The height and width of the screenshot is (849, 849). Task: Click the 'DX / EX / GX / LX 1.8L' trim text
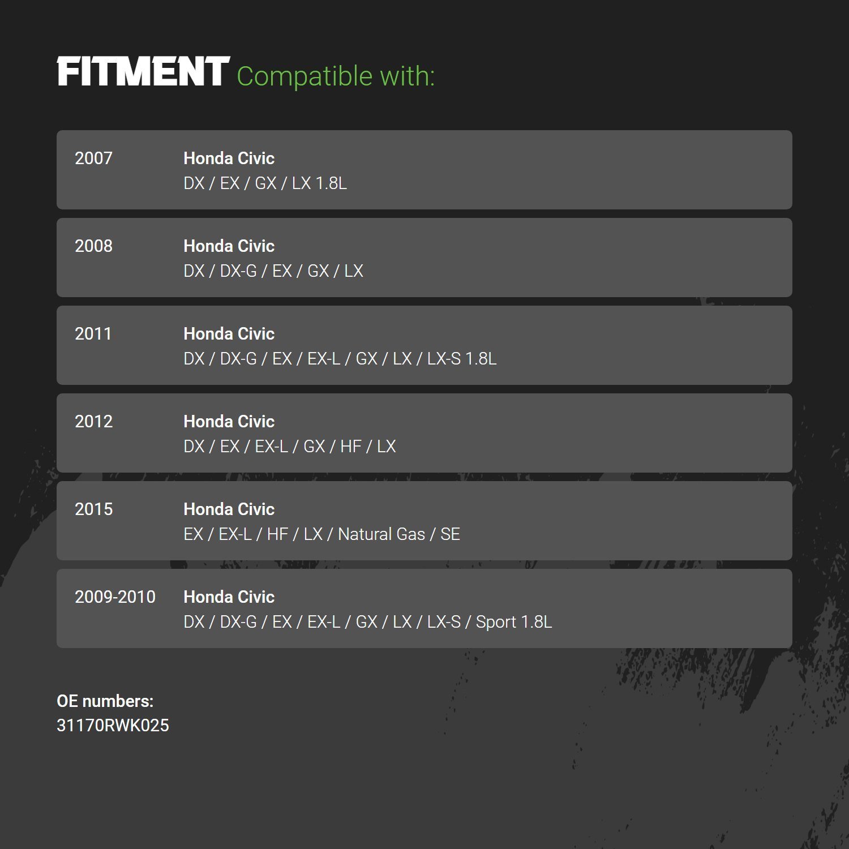(x=265, y=183)
